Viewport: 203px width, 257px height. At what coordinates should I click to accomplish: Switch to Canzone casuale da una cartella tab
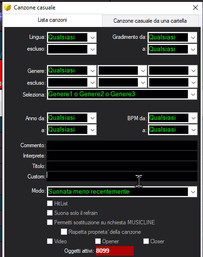tap(150, 21)
